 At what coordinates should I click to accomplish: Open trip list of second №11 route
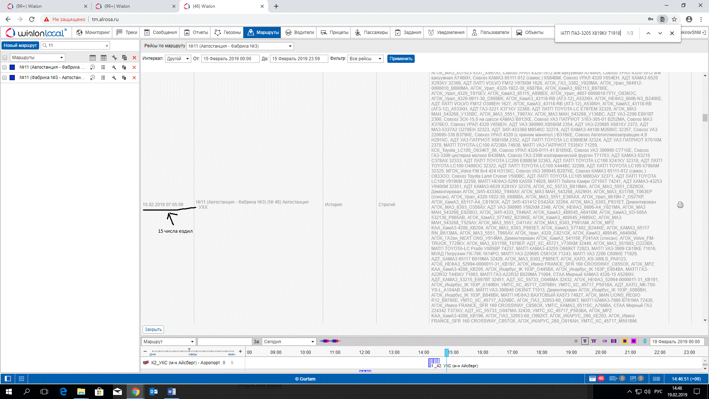tap(103, 78)
